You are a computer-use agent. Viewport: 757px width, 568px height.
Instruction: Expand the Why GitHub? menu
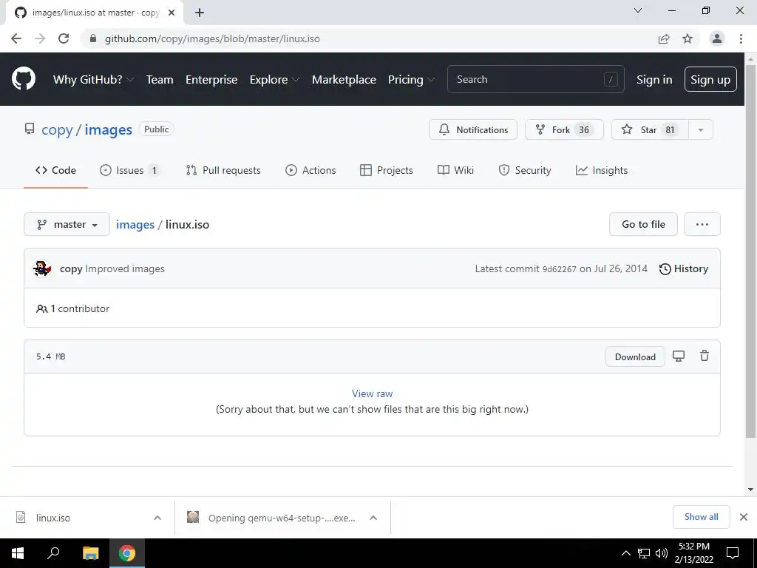[93, 79]
